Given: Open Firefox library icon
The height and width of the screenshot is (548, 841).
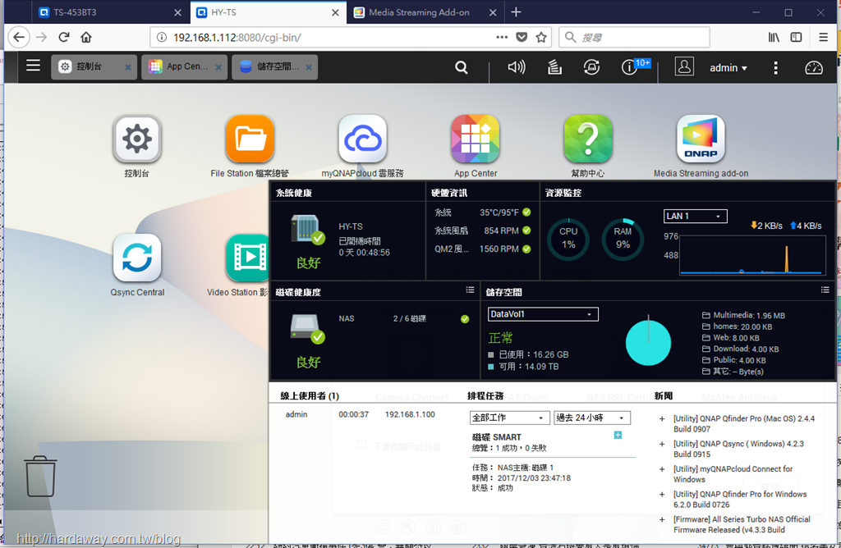Looking at the screenshot, I should coord(774,37).
